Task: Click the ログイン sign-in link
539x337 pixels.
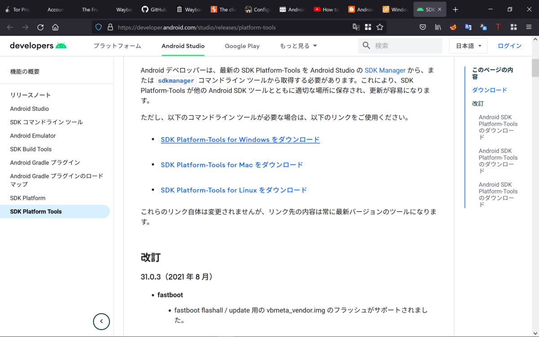Action: tap(510, 46)
